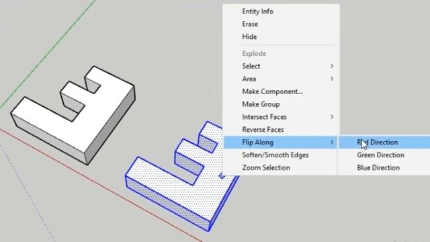Expand the Select submenu arrow

pos(332,66)
